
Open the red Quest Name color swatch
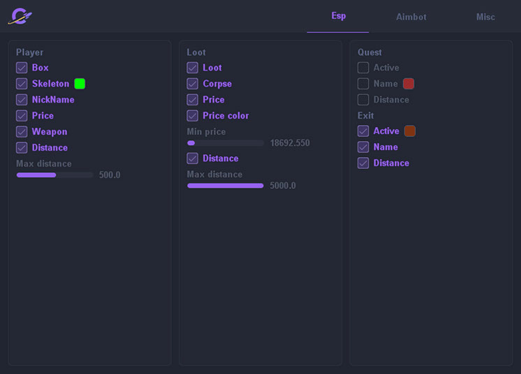click(409, 84)
